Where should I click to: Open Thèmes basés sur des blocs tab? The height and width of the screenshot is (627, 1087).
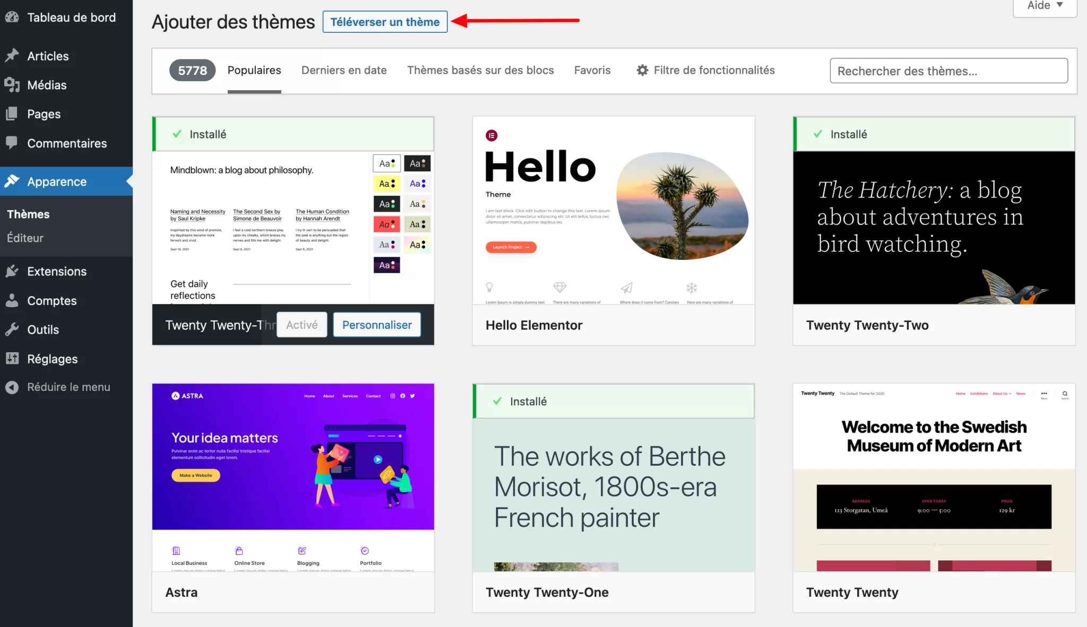point(480,70)
